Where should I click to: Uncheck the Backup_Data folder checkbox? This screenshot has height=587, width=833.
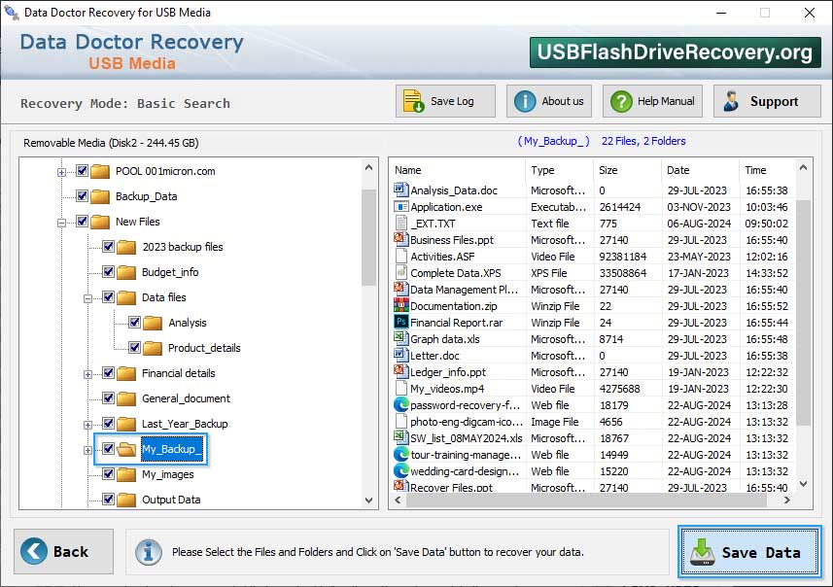click(82, 196)
